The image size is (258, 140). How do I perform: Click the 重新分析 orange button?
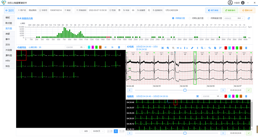tap(247, 10)
